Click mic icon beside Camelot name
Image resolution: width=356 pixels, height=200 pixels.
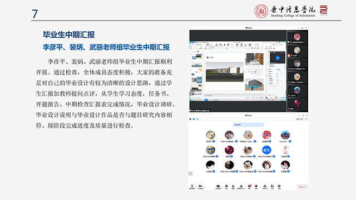[x=290, y=141]
